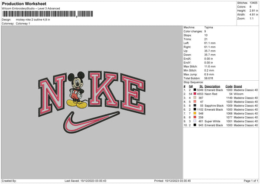Click the Width value 4.81 in
This screenshot has height=184, width=260.
coord(253,15)
